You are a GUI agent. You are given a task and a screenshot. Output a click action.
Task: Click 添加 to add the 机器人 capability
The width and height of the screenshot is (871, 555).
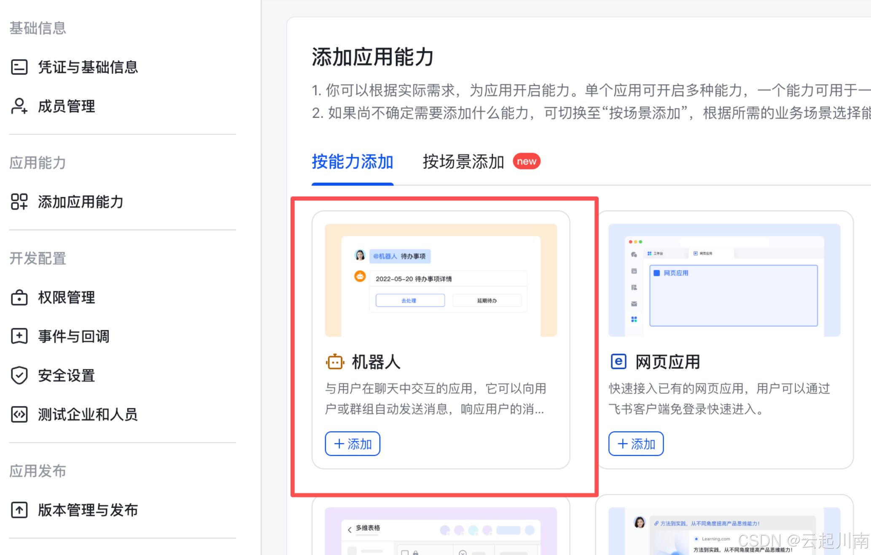(352, 444)
